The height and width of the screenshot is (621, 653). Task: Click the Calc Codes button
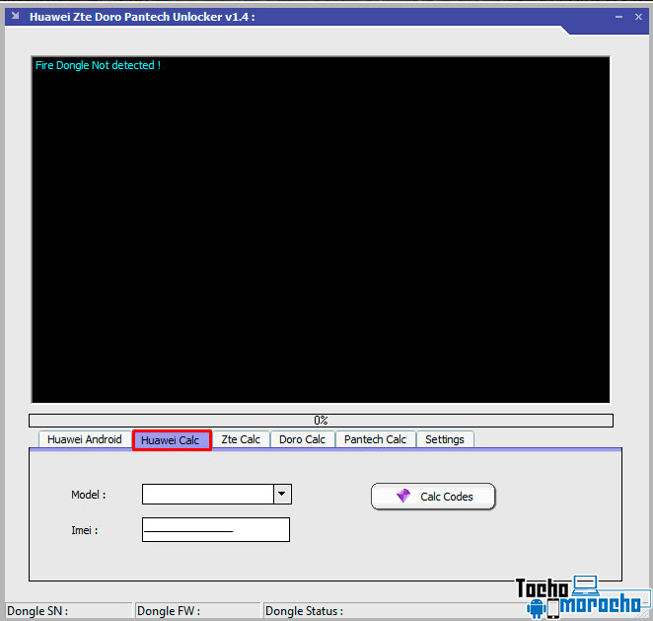click(433, 497)
